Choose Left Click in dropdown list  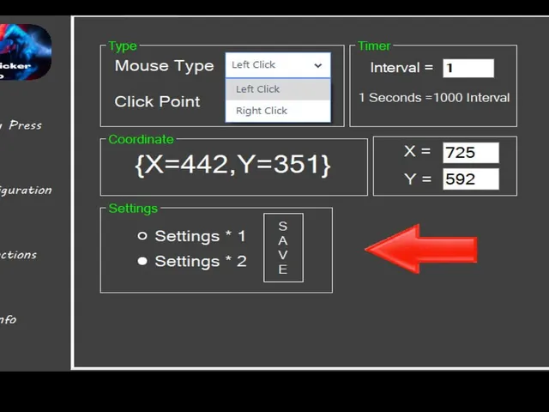[278, 89]
